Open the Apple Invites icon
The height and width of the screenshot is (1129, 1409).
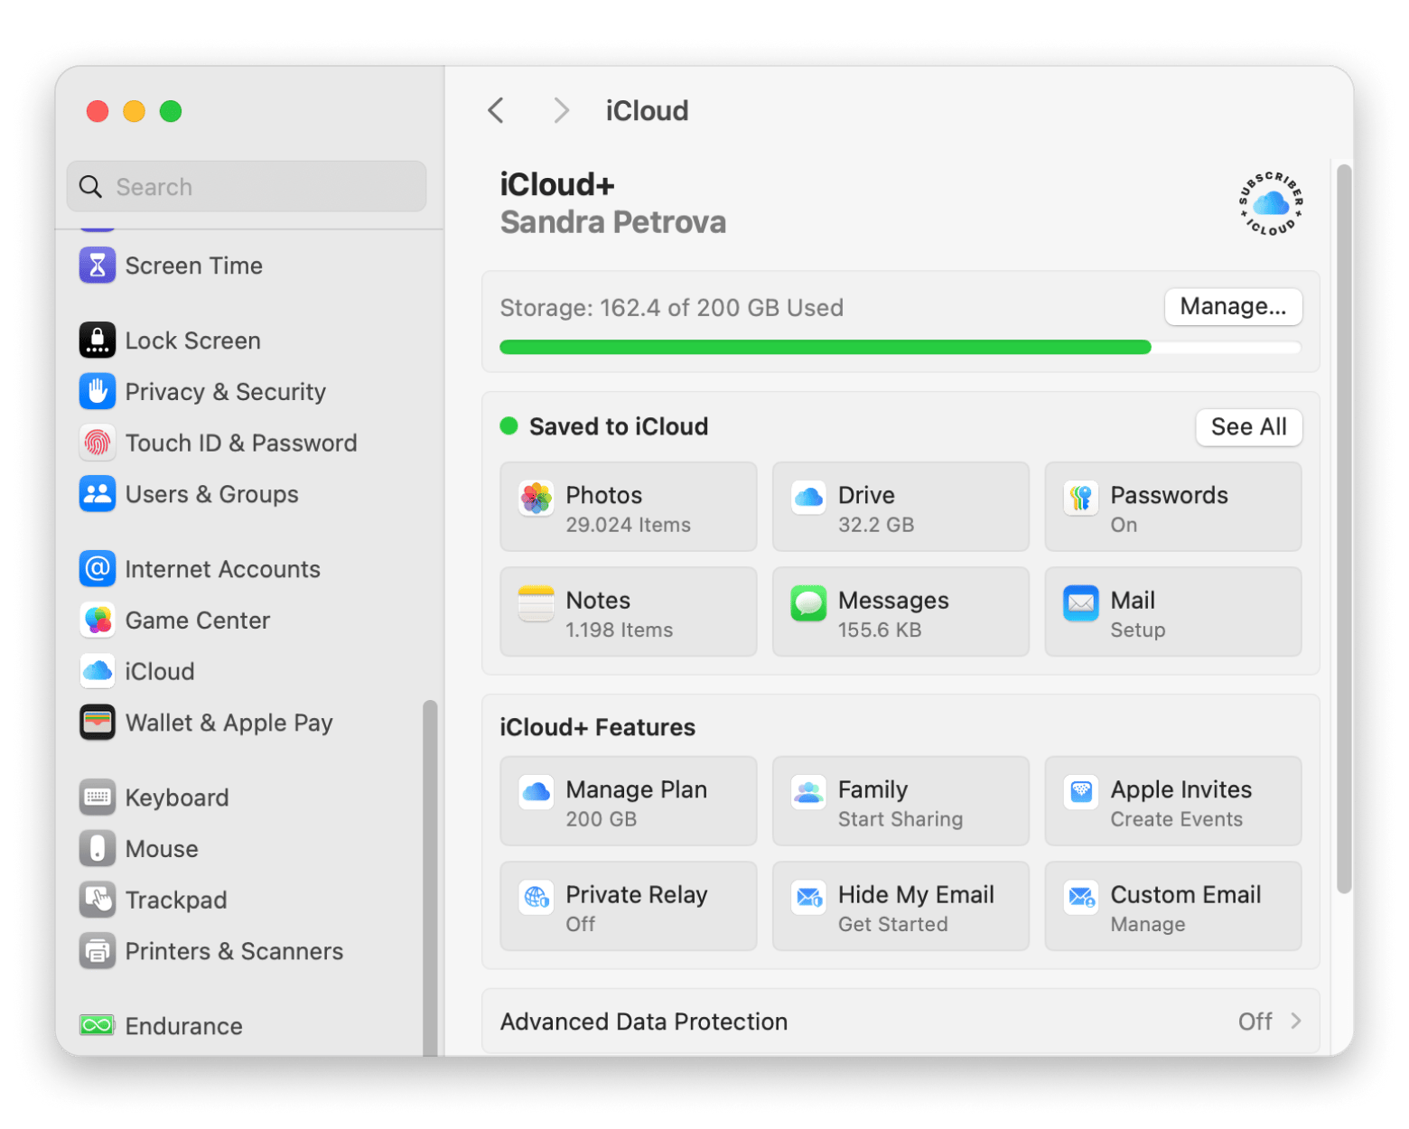pyautogui.click(x=1080, y=792)
